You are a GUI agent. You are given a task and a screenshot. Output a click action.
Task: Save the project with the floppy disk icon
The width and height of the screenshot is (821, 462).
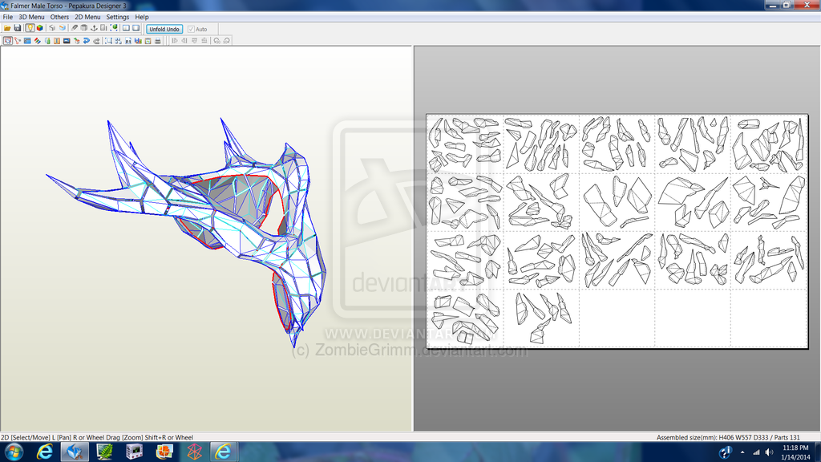[x=18, y=28]
